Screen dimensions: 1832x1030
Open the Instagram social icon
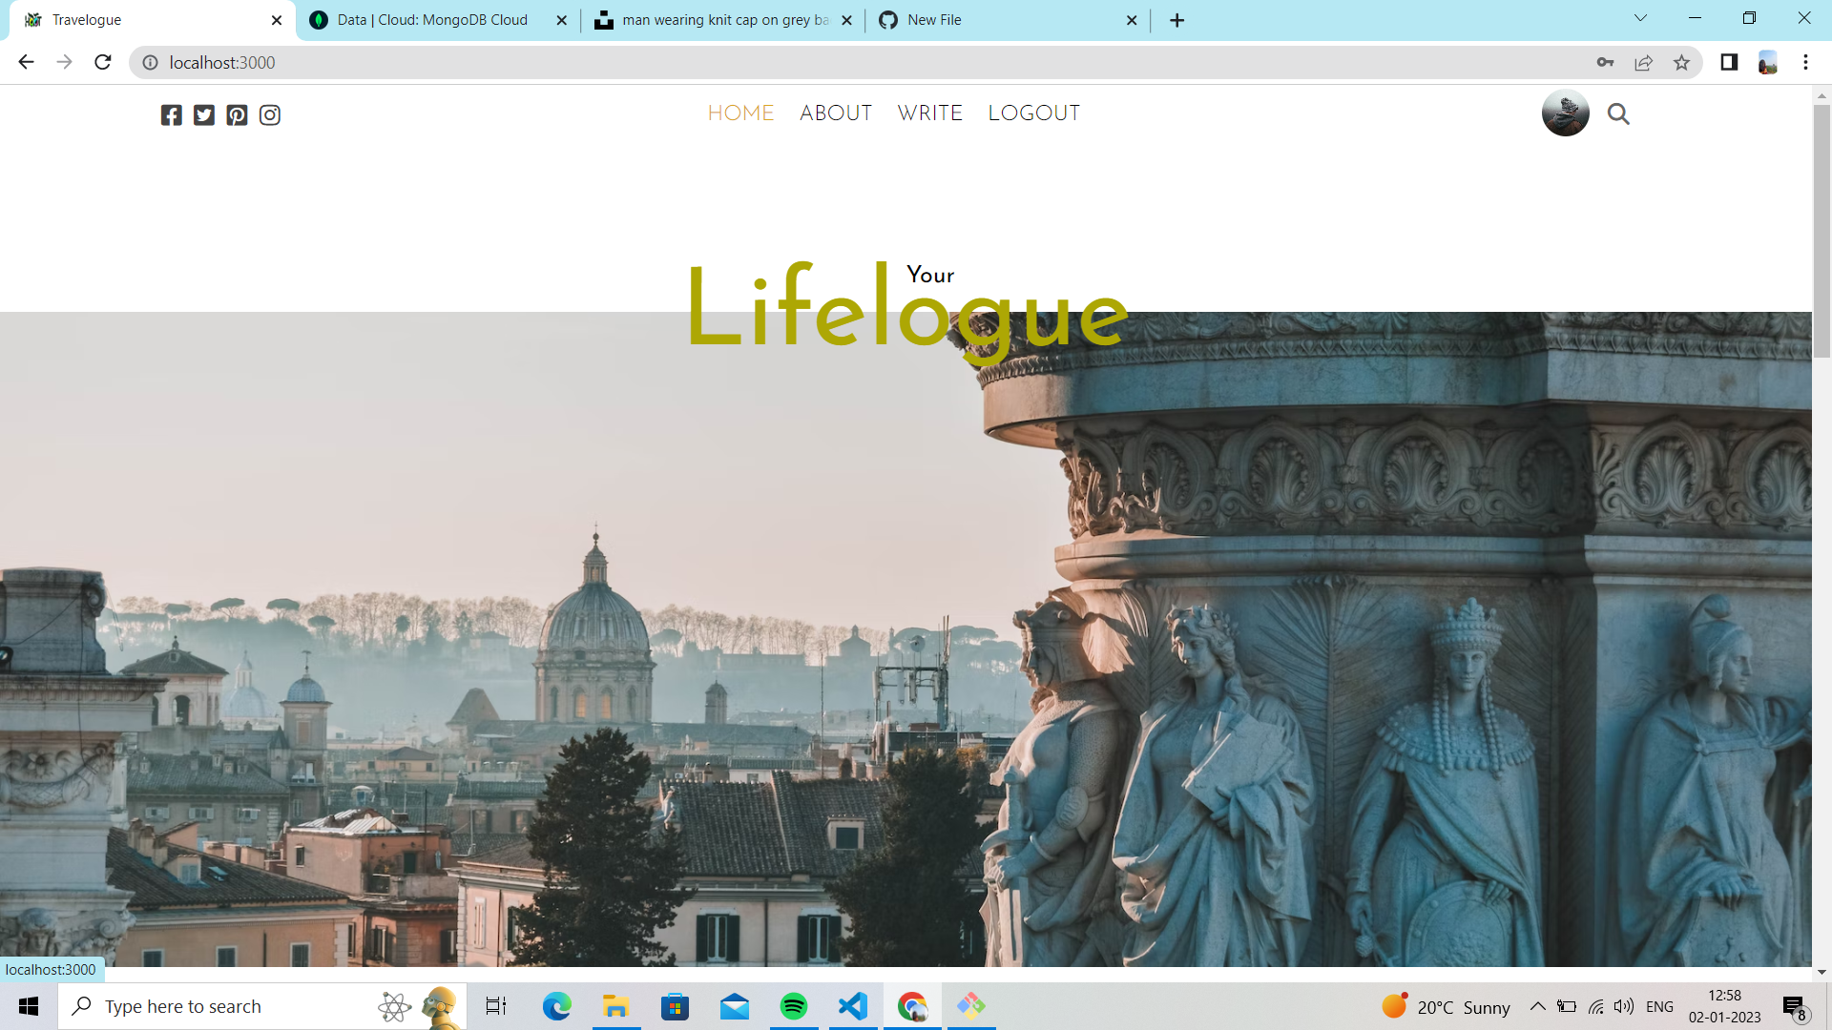270,115
